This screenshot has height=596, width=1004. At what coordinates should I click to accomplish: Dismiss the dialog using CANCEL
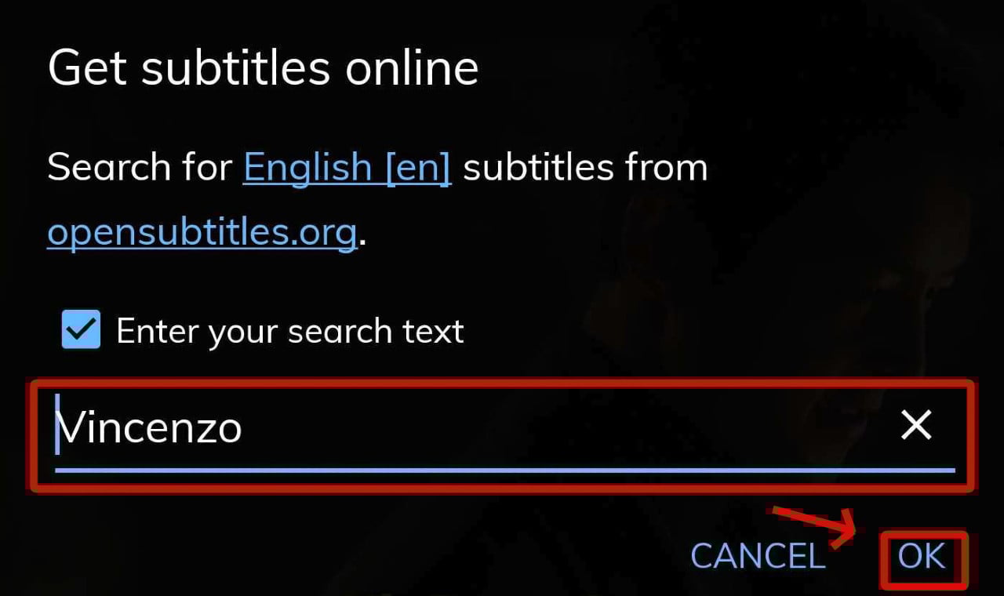[758, 557]
